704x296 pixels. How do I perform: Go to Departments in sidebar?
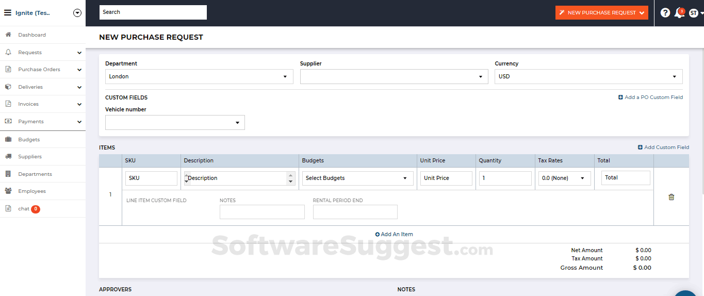point(35,174)
